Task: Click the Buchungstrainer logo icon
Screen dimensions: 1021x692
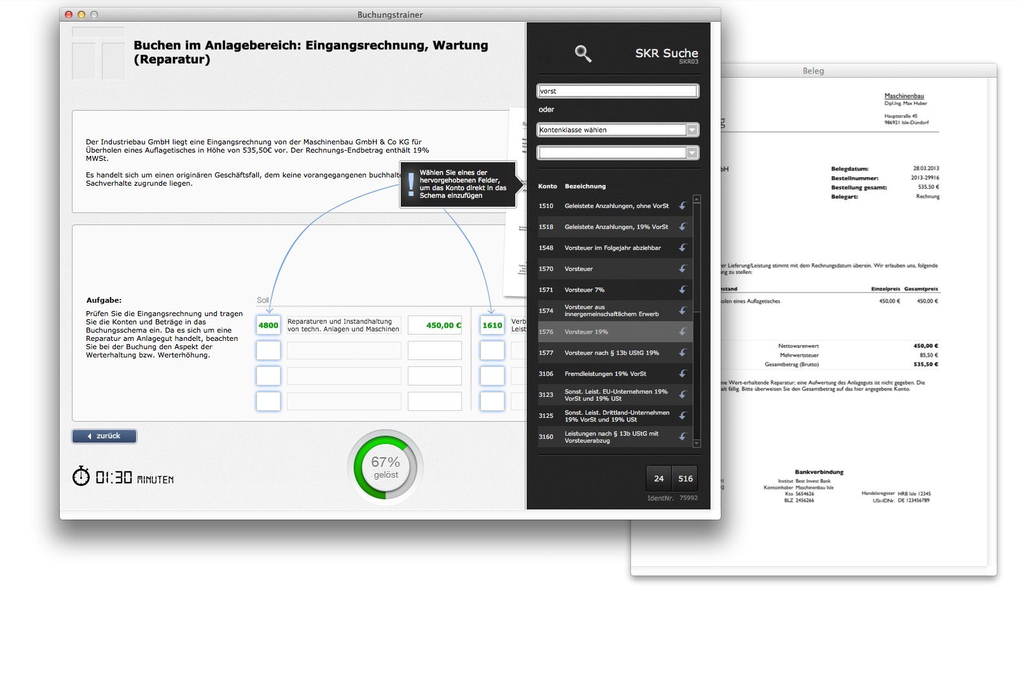Action: (99, 53)
